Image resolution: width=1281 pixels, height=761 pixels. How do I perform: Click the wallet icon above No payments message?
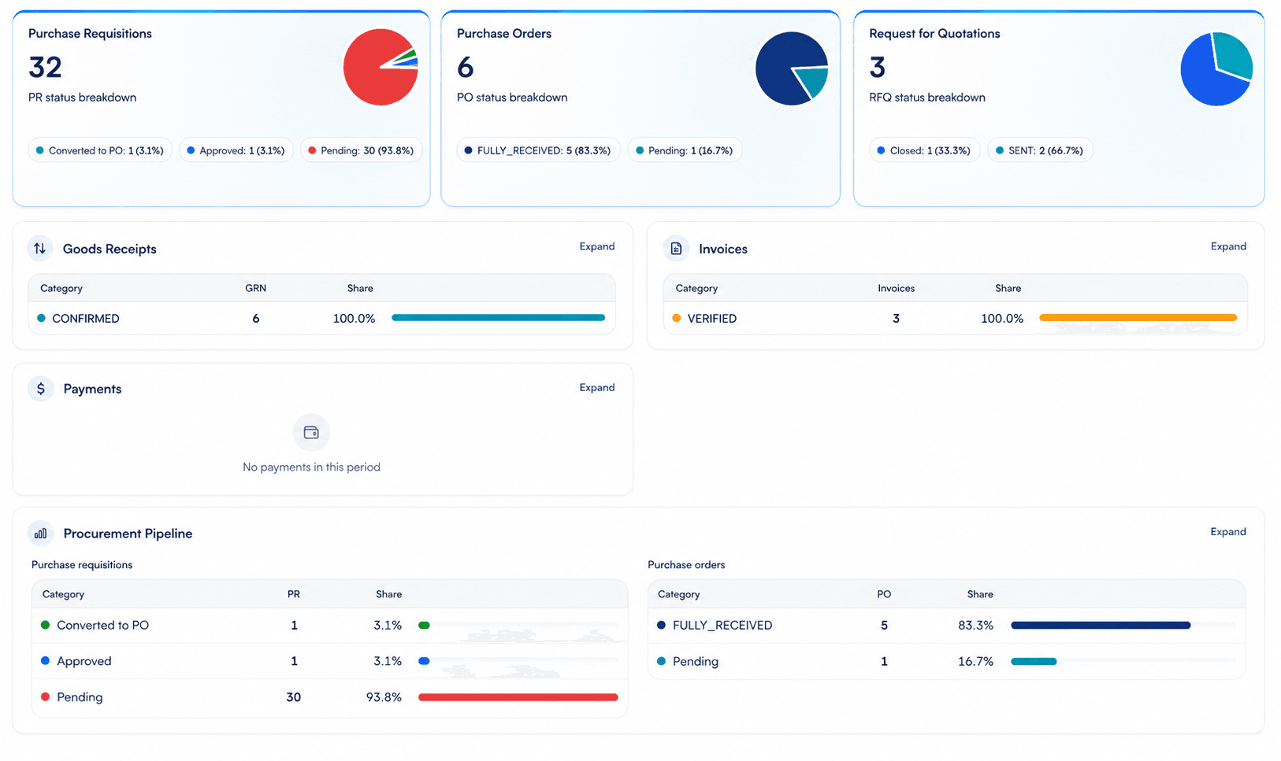click(311, 432)
